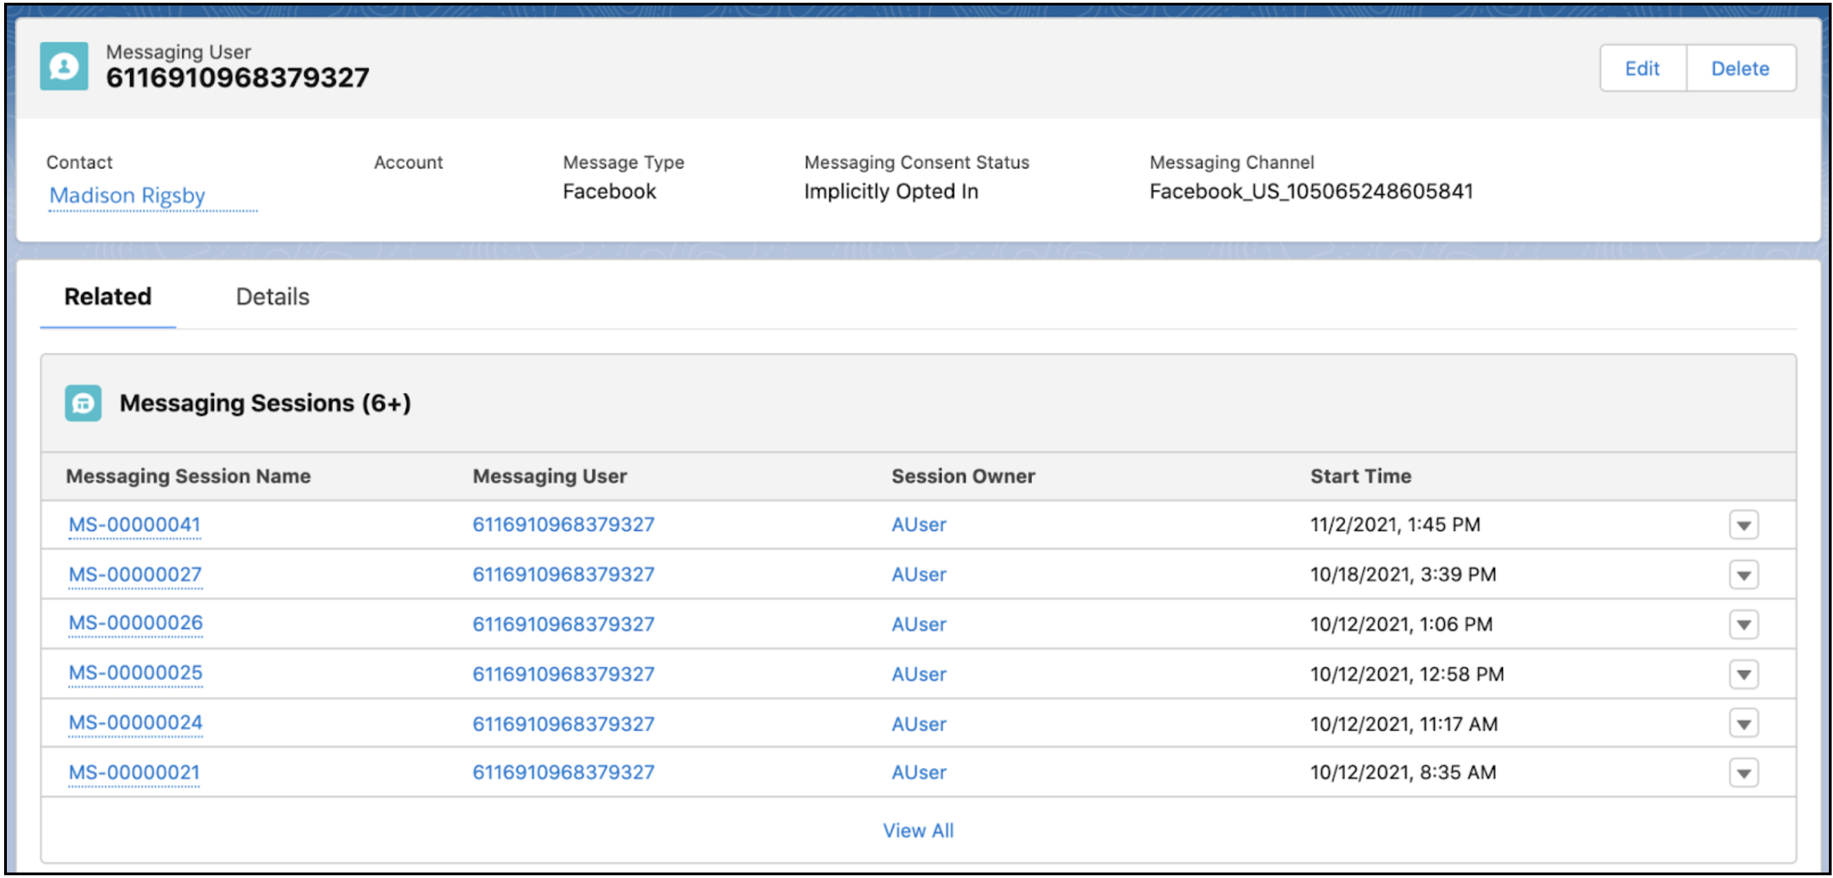Open actions dropdown for MS-00000024
This screenshot has width=1833, height=878.
coord(1743,725)
